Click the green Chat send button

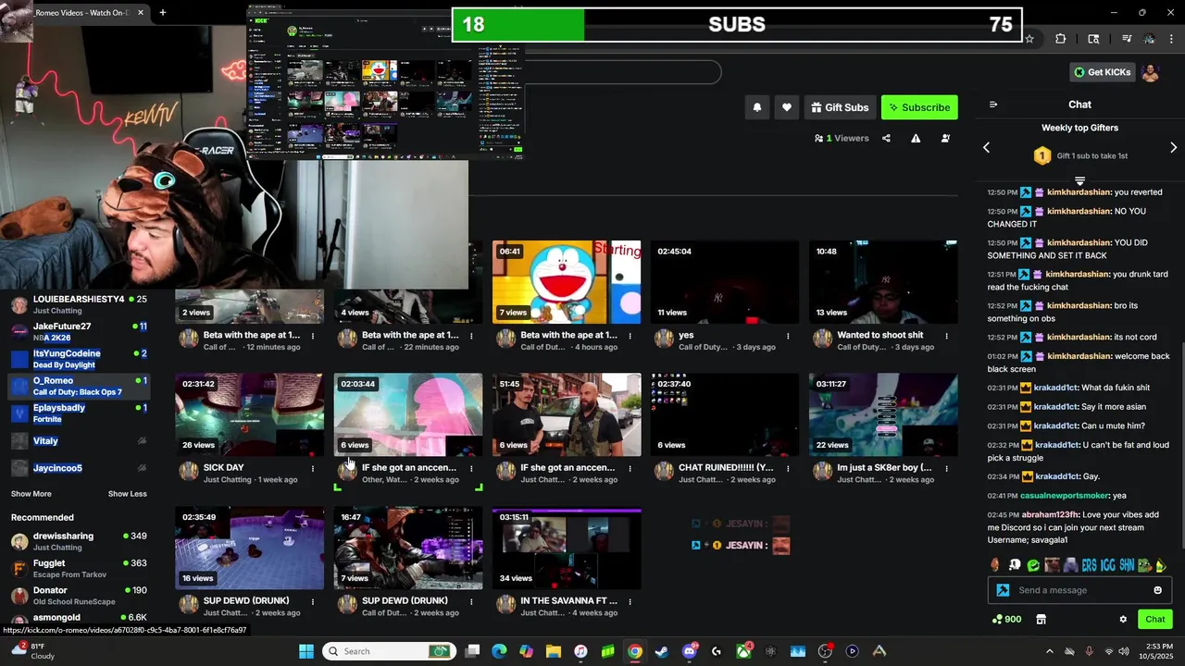coord(1154,620)
